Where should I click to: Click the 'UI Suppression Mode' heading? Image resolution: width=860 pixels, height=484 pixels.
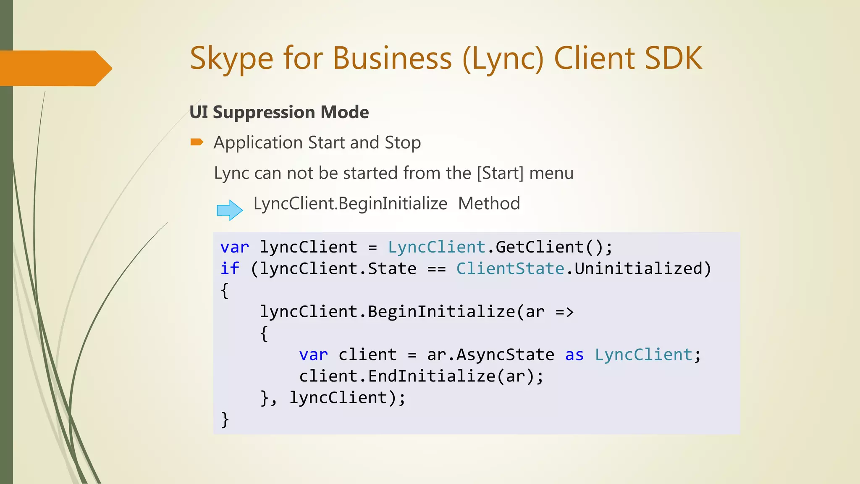pos(279,112)
